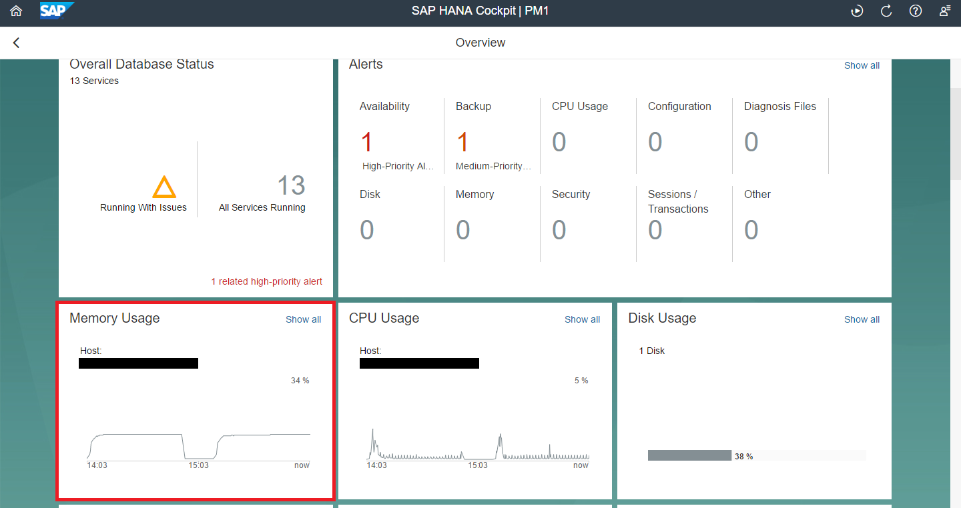Screen dimensions: 961x508
Task: Click the SAP logo
Action: 56,11
